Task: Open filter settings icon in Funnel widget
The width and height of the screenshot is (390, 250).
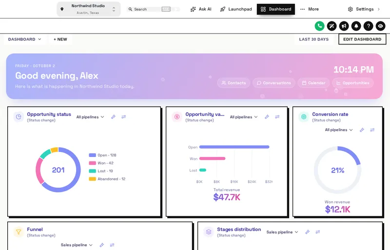Action: tap(112, 245)
